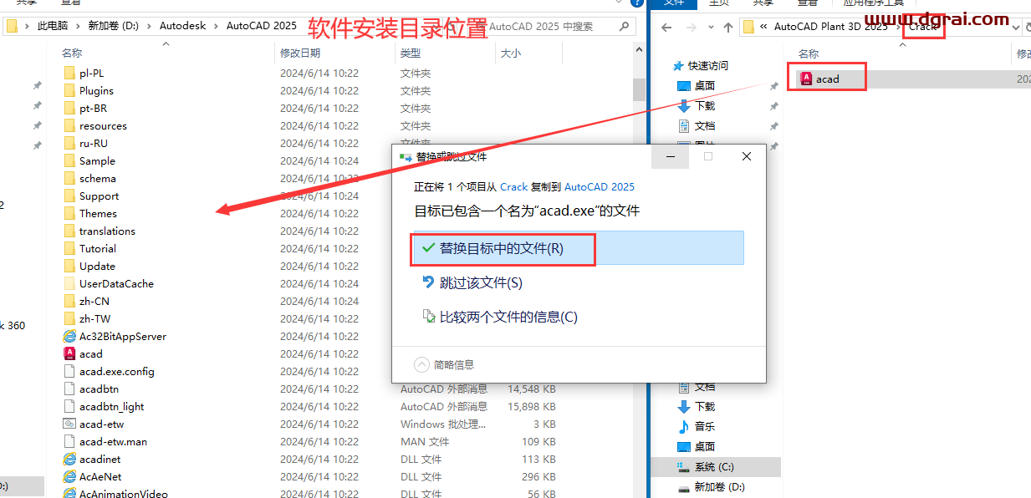Select the acad-etw batch file icon
The width and height of the screenshot is (1031, 498).
[69, 424]
